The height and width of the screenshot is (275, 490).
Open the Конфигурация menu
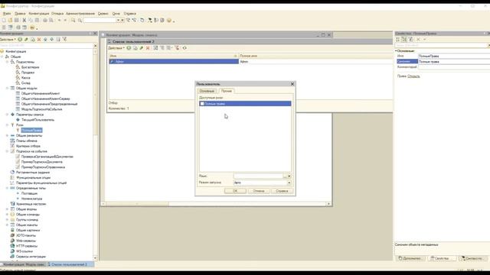point(39,14)
